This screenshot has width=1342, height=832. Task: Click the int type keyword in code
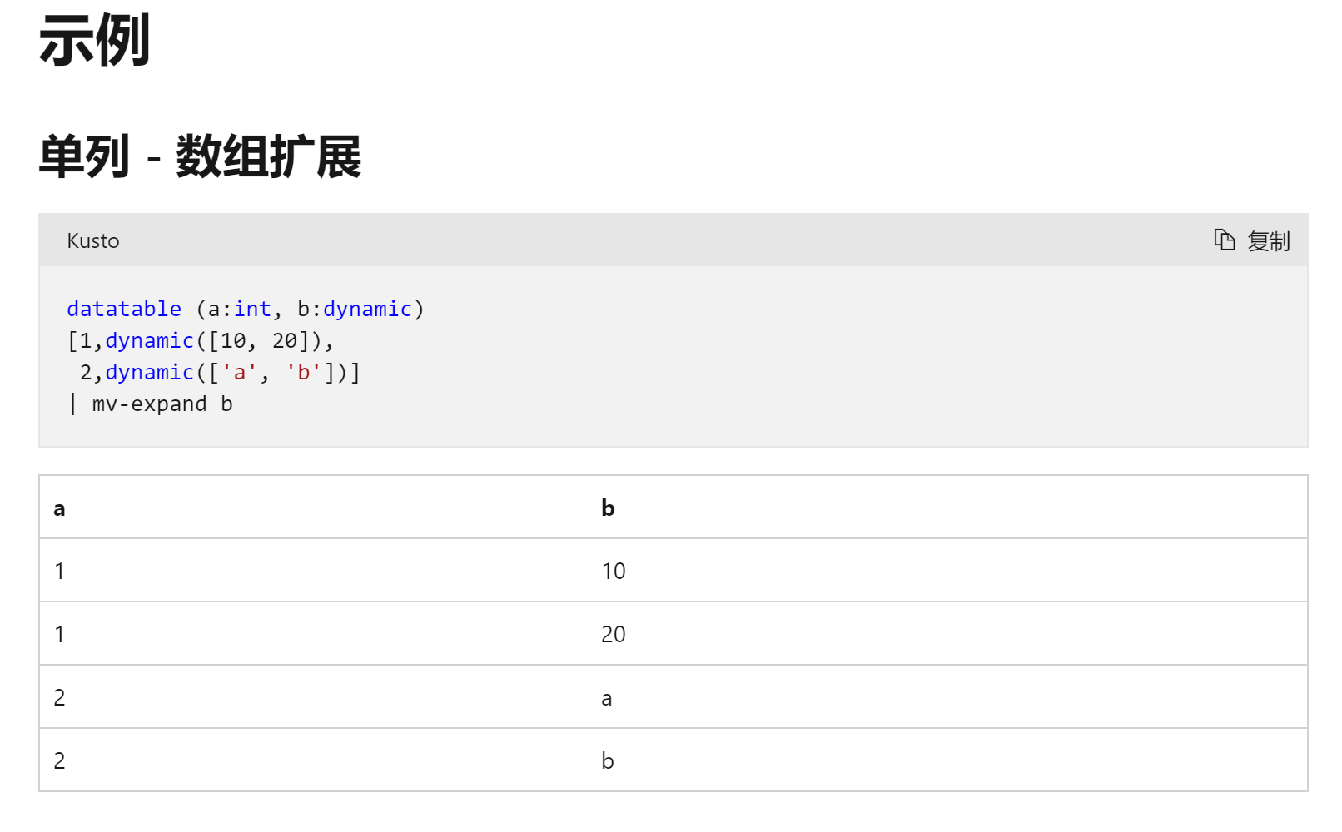pos(252,310)
